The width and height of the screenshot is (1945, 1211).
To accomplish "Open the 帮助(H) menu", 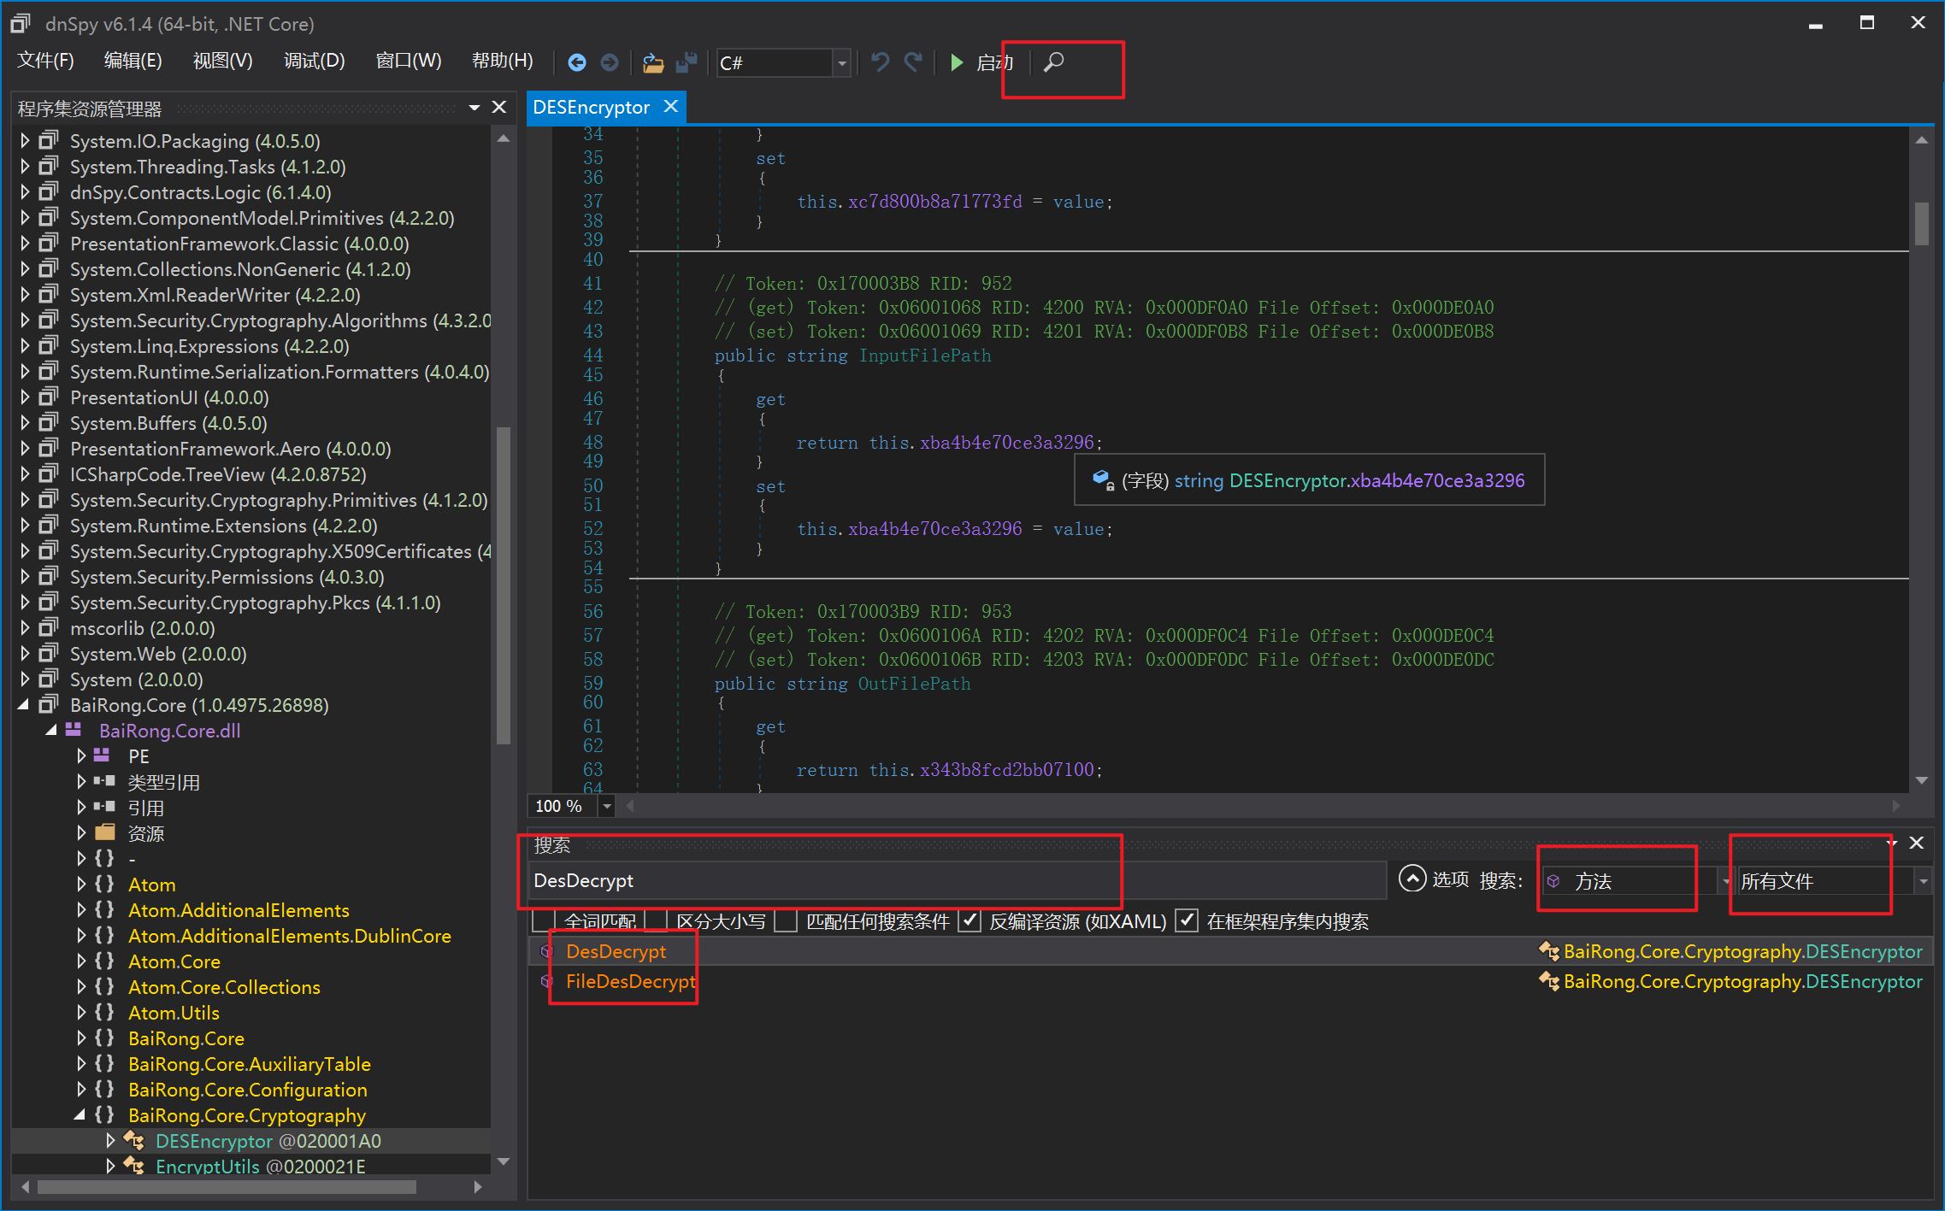I will (x=502, y=62).
